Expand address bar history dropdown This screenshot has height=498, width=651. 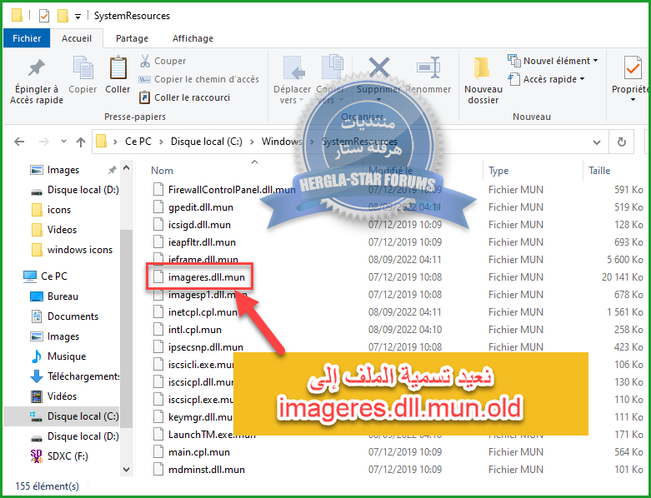597,142
